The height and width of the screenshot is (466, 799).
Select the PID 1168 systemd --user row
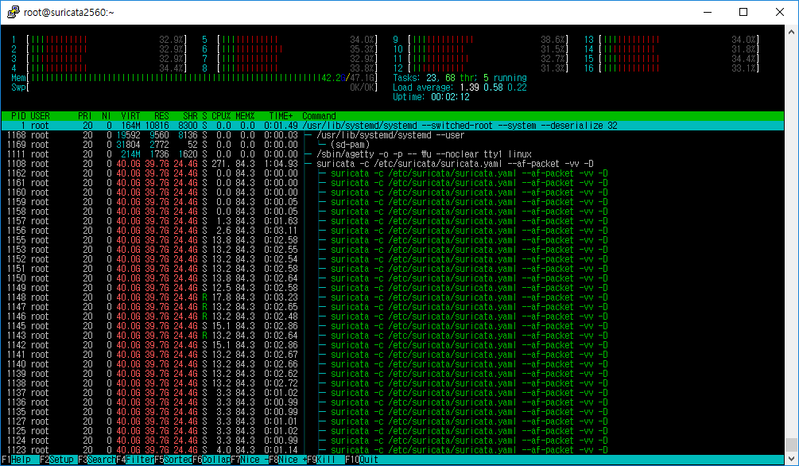(x=393, y=135)
